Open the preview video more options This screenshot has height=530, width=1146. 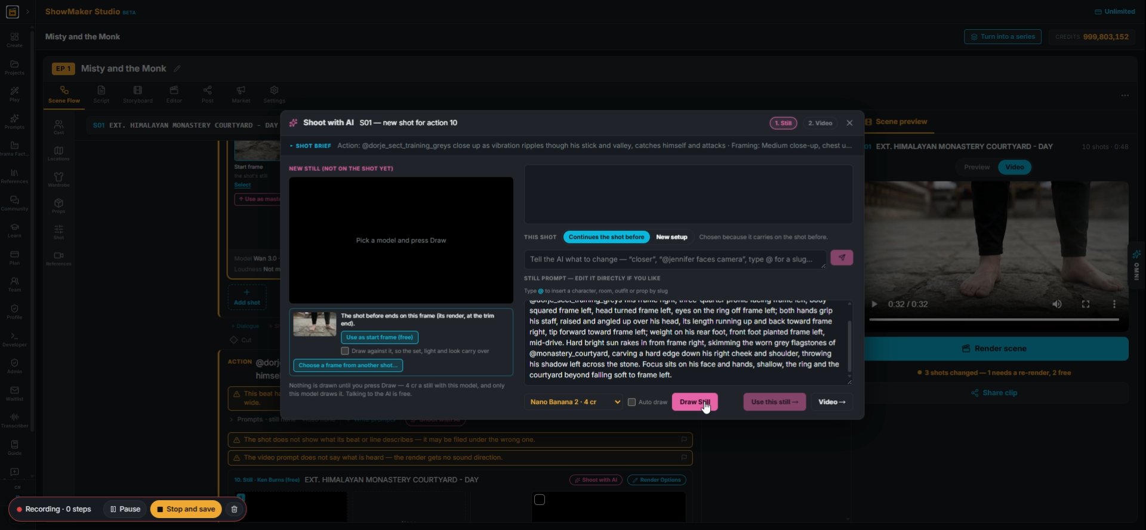point(1114,304)
